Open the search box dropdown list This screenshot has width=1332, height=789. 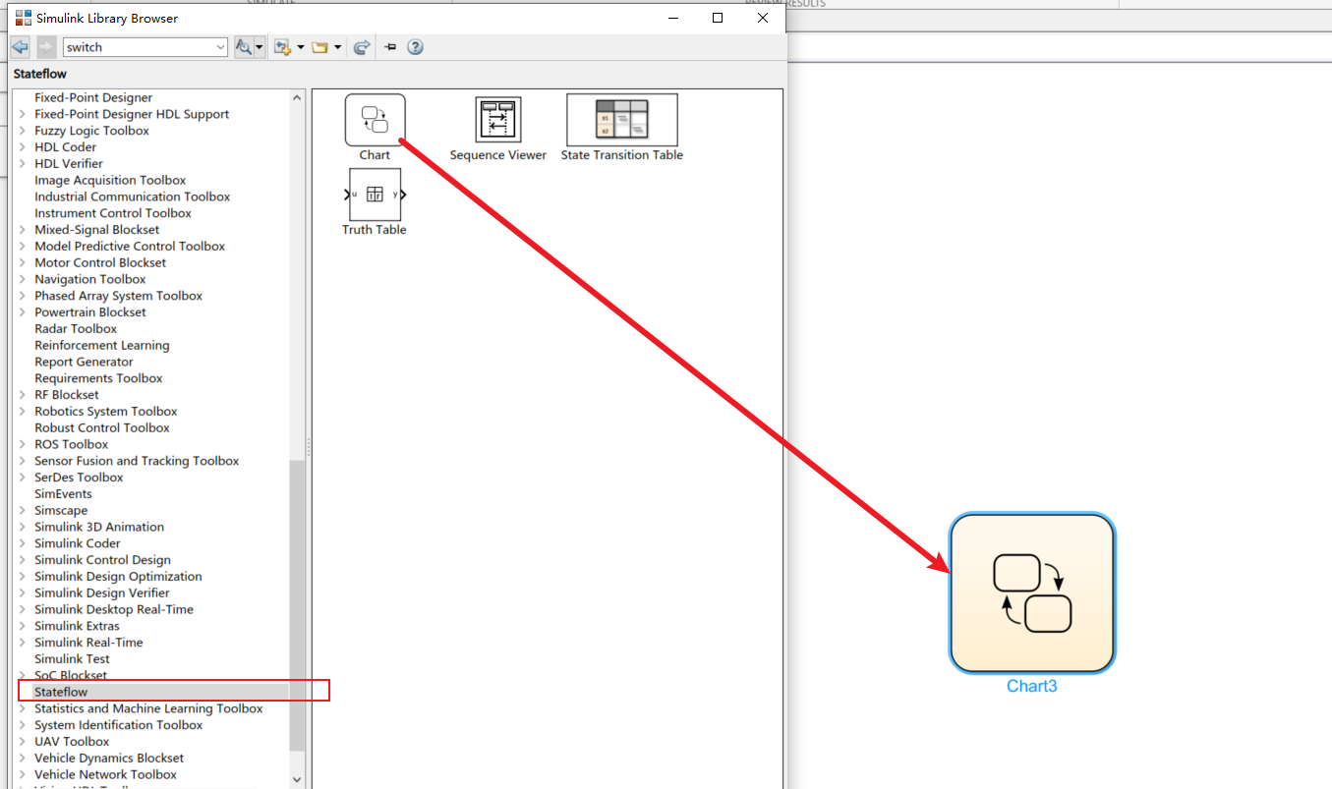(x=220, y=47)
